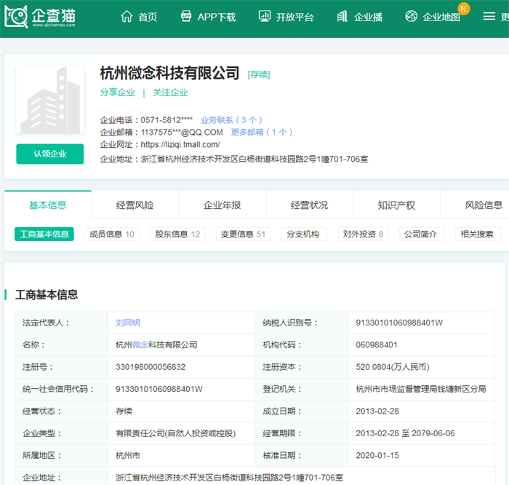Open 首页 in the top navigation
The height and width of the screenshot is (485, 509).
(x=148, y=17)
